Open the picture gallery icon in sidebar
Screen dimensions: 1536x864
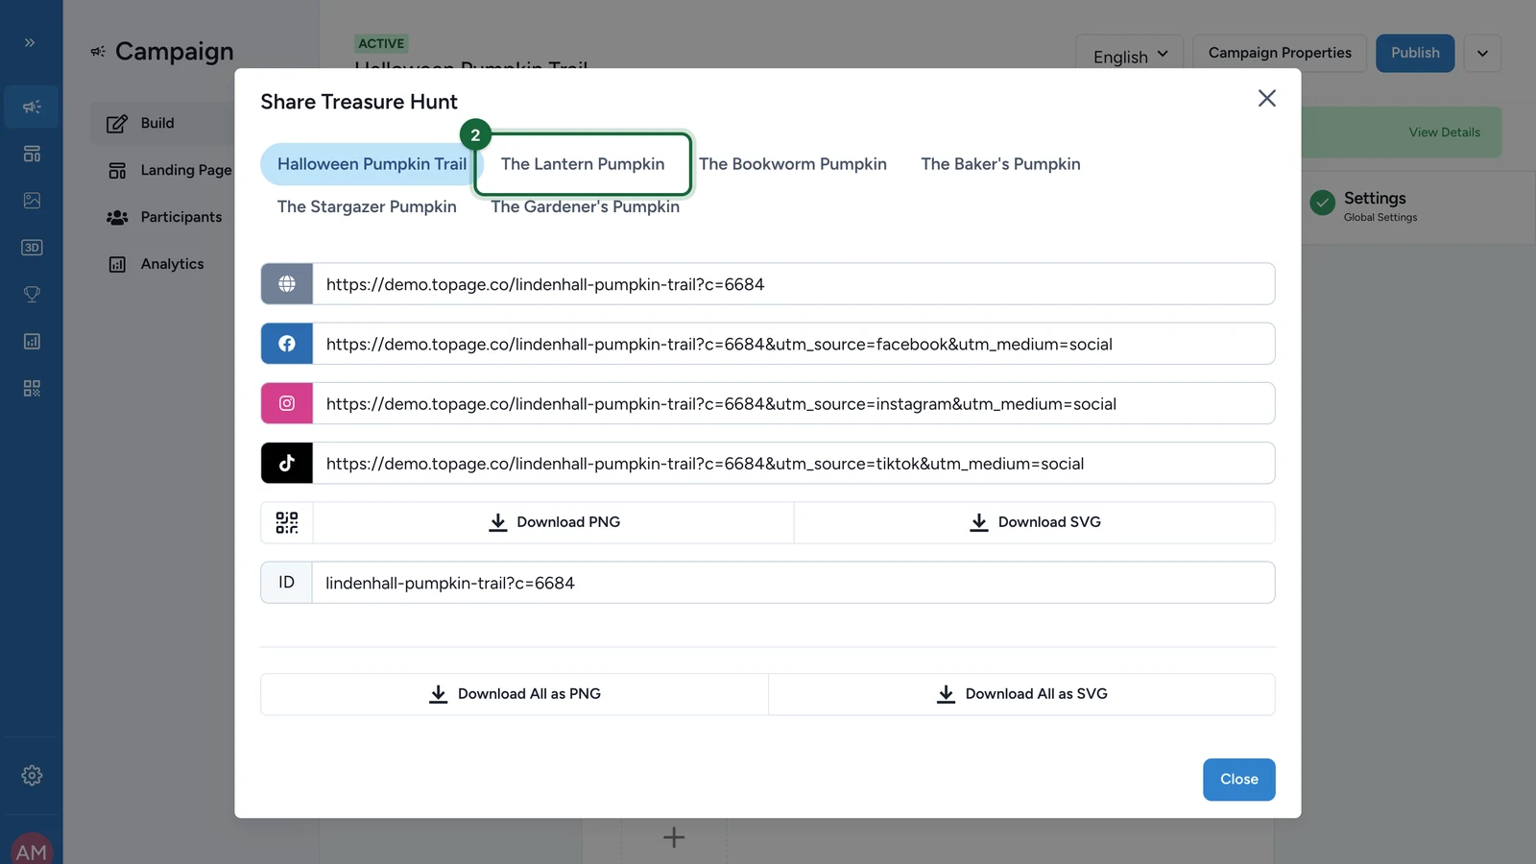point(32,201)
